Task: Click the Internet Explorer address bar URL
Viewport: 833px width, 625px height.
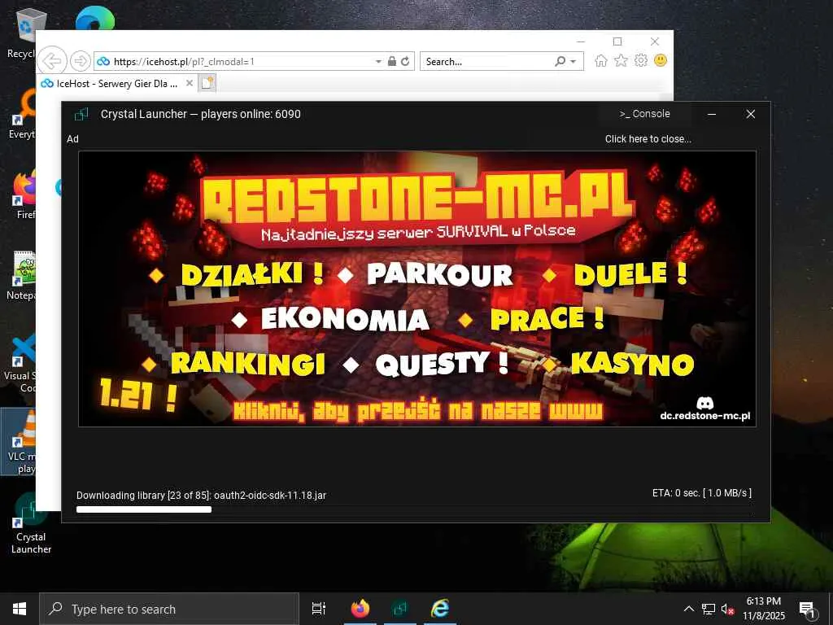Action: pyautogui.click(x=184, y=62)
